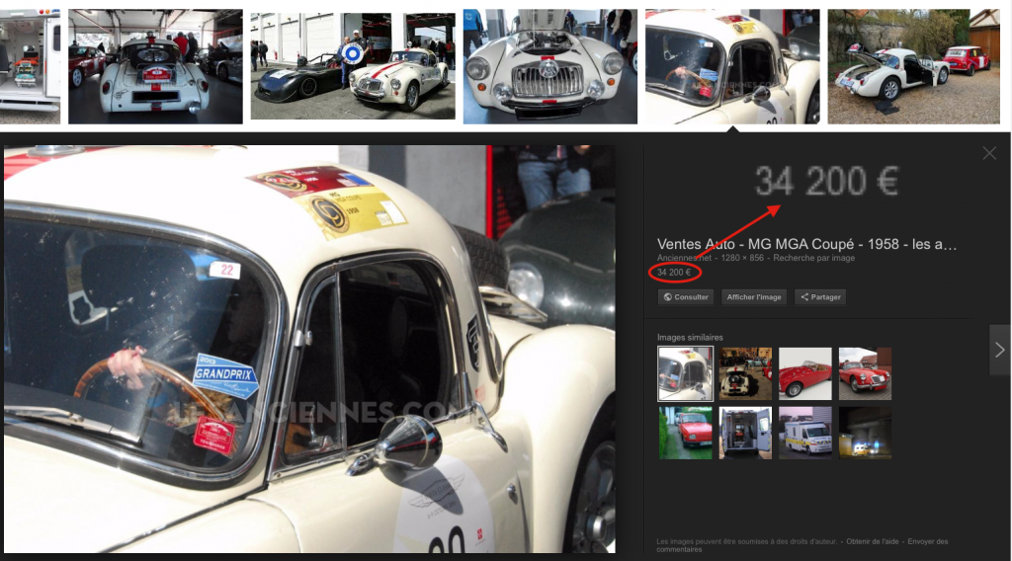Open similar image of car with open trunk
1012x561 pixels.
[745, 373]
